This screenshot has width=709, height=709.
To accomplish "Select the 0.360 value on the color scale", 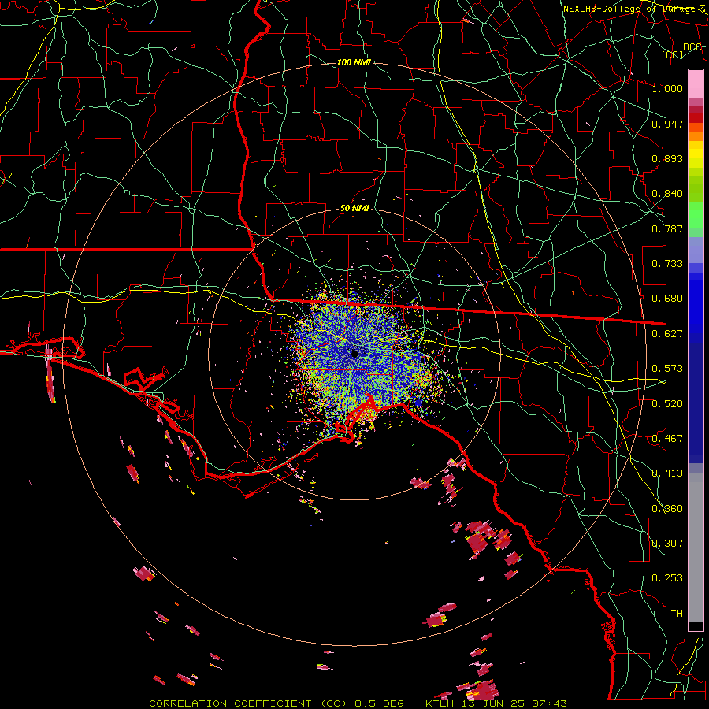I will tap(667, 509).
